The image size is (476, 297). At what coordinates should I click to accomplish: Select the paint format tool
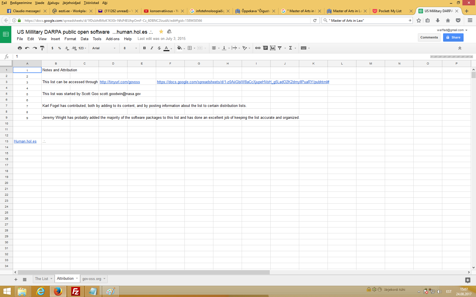tap(42, 48)
